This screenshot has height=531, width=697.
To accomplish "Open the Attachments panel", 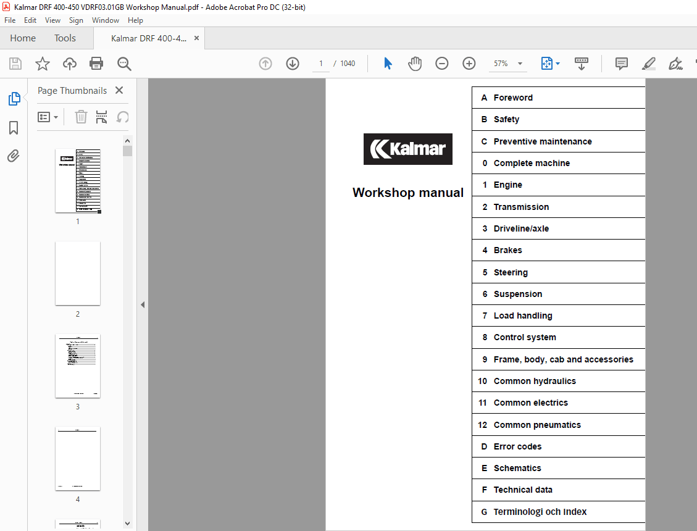I will coord(14,156).
